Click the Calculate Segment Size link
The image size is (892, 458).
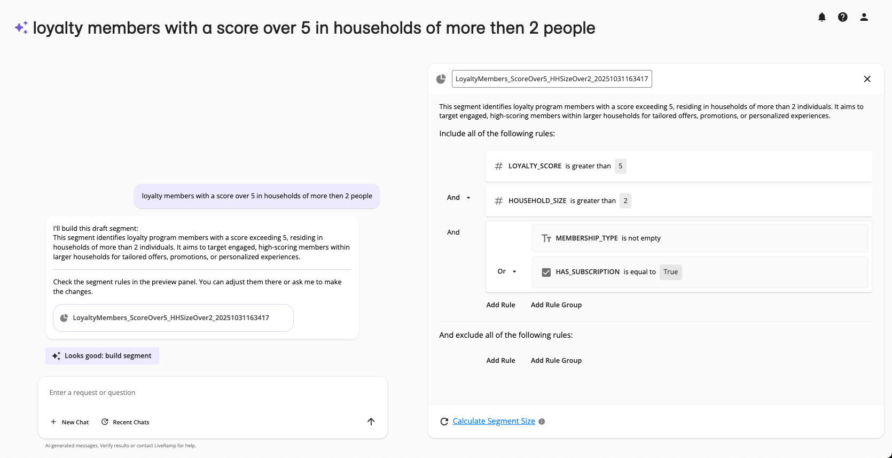point(494,421)
